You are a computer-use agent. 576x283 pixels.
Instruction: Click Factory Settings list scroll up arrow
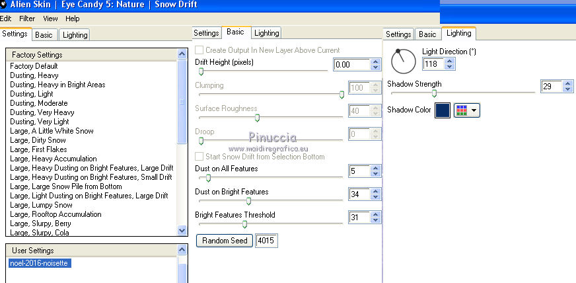[182, 54]
